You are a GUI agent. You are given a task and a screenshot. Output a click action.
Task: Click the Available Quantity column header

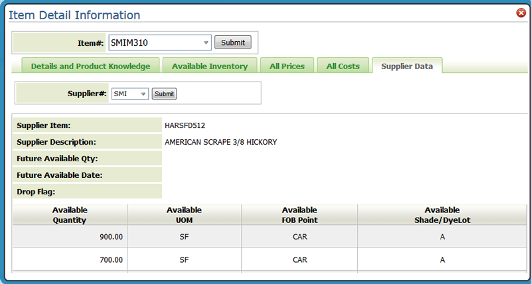pyautogui.click(x=70, y=215)
